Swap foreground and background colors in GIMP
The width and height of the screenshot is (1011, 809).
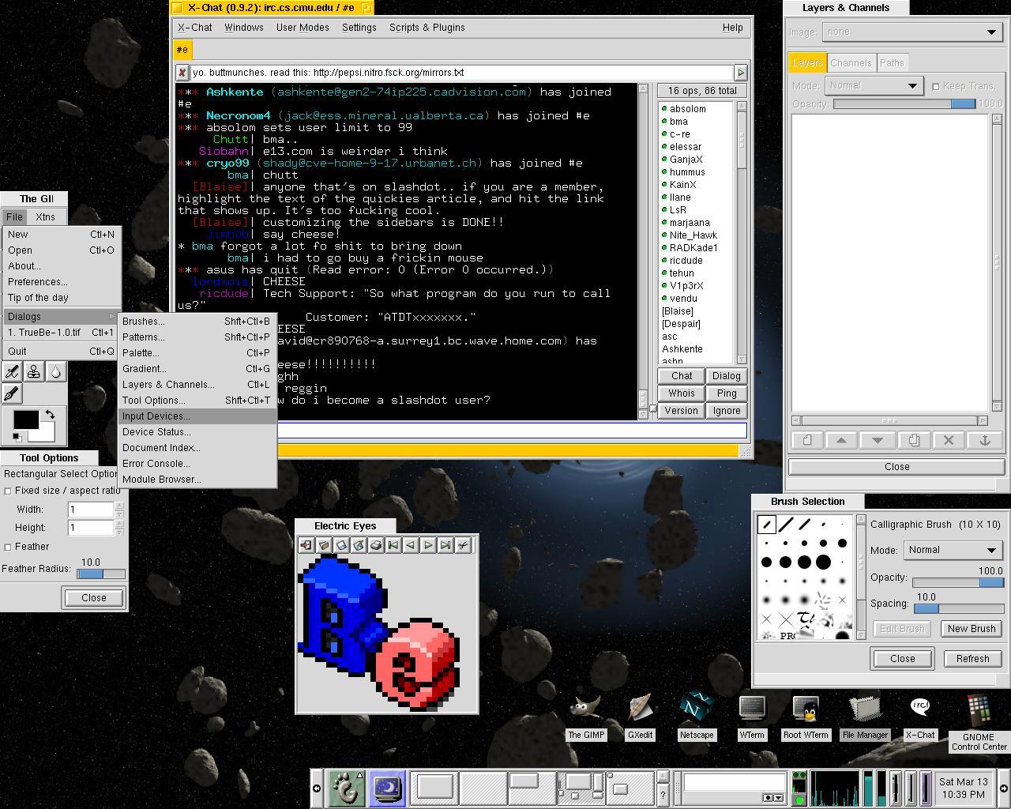[50, 414]
